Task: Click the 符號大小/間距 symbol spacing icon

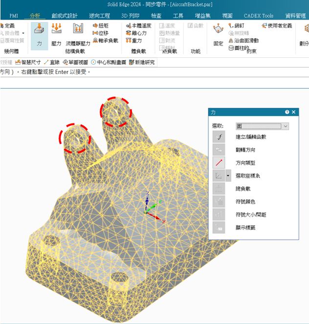Action: [x=219, y=215]
